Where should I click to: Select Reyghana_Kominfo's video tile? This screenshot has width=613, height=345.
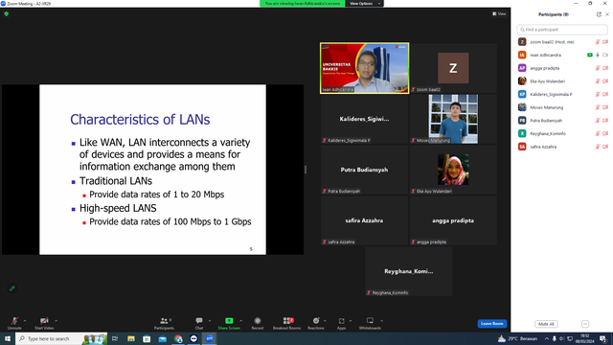[x=409, y=271]
